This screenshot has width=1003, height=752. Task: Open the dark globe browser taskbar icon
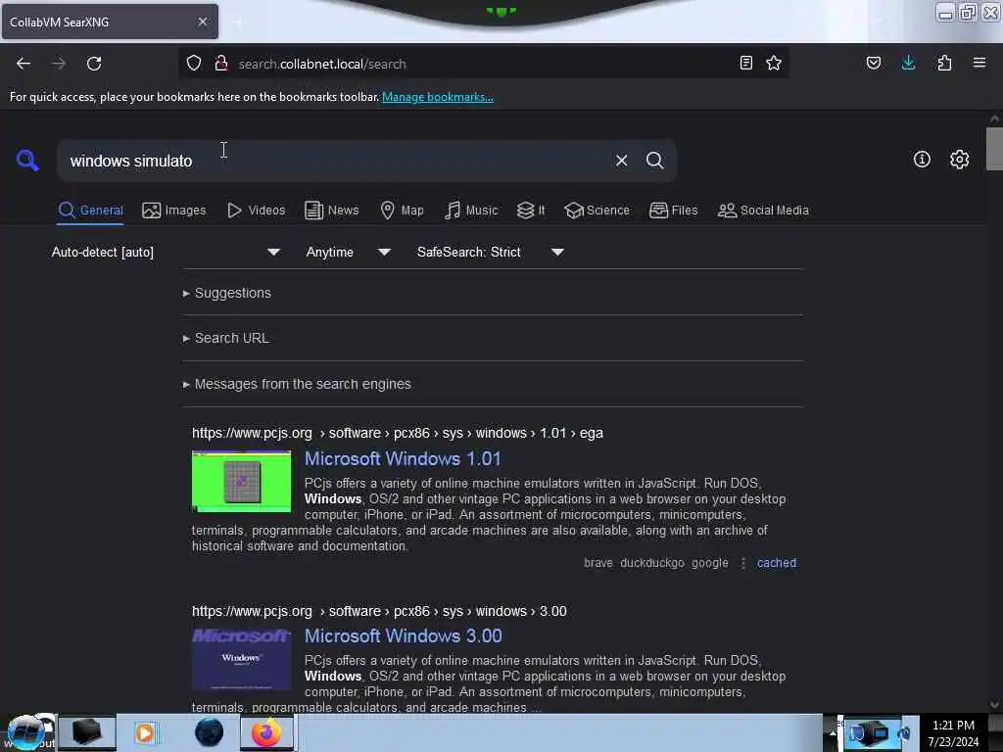209,732
